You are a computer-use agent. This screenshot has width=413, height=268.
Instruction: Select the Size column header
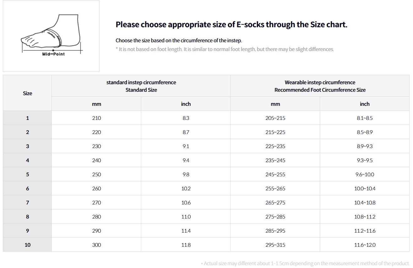27,93
